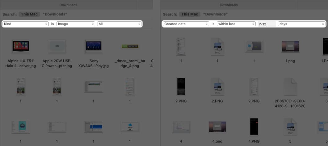Image resolution: width=328 pixels, height=146 pixels.
Task: Select This Mac scope in Kind search window
Action: (x=29, y=14)
